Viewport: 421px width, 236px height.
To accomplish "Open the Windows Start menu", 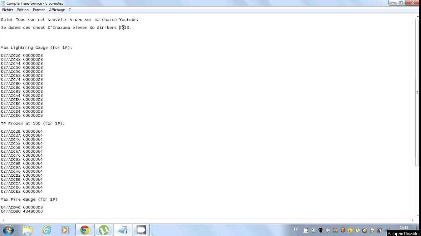I will pos(8,230).
